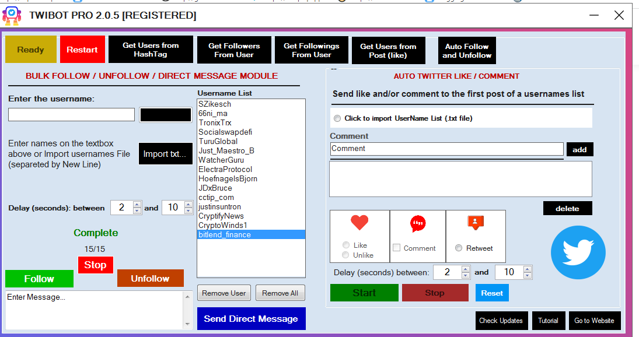Screen dimensions: 639x337
Task: Select TuruGlobal in Username List
Action: pyautogui.click(x=251, y=142)
